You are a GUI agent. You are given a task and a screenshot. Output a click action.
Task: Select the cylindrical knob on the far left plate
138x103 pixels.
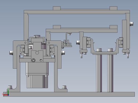coord(11,53)
